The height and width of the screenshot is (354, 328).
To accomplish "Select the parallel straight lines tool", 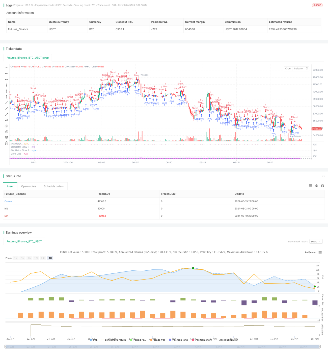I will (7, 132).
